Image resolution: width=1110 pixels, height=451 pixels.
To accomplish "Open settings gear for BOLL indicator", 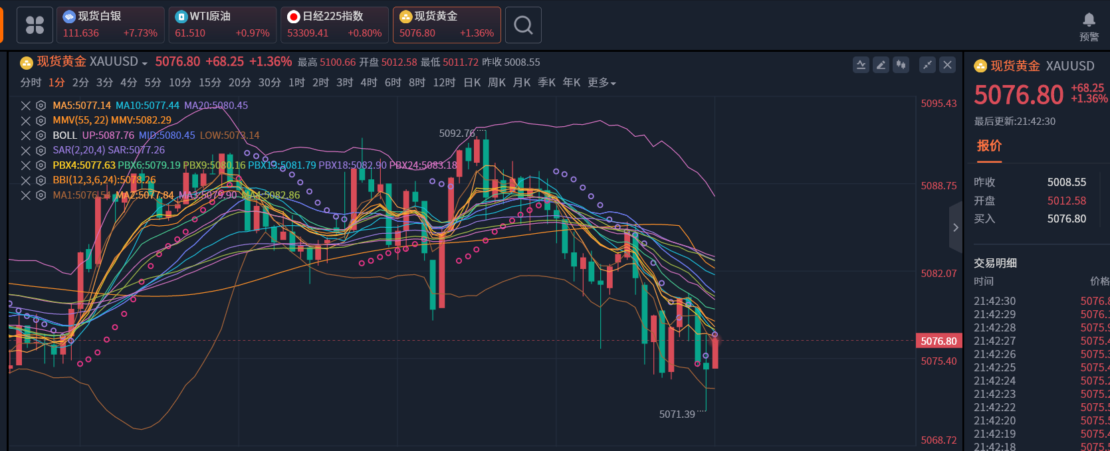I will point(41,135).
